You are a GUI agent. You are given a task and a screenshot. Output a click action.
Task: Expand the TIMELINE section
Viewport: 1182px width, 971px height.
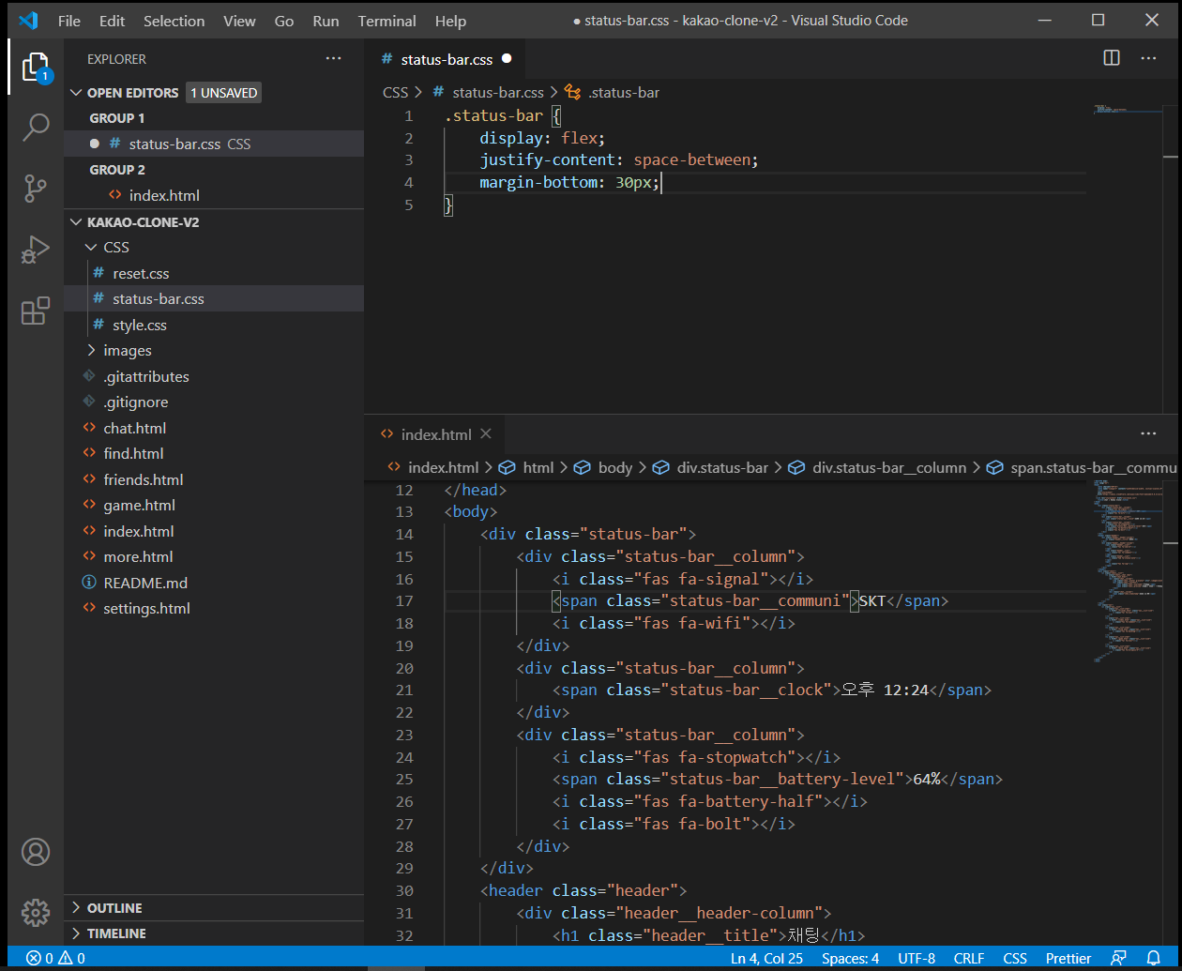click(115, 933)
